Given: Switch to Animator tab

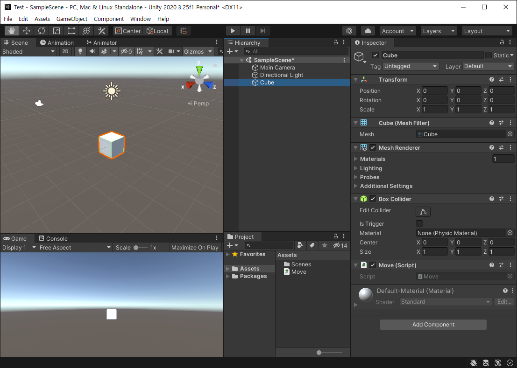Looking at the screenshot, I should (101, 42).
